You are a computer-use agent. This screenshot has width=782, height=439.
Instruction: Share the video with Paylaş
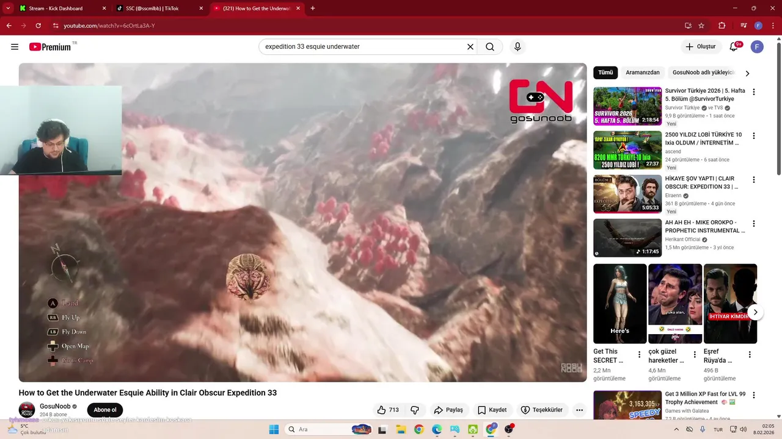click(448, 410)
